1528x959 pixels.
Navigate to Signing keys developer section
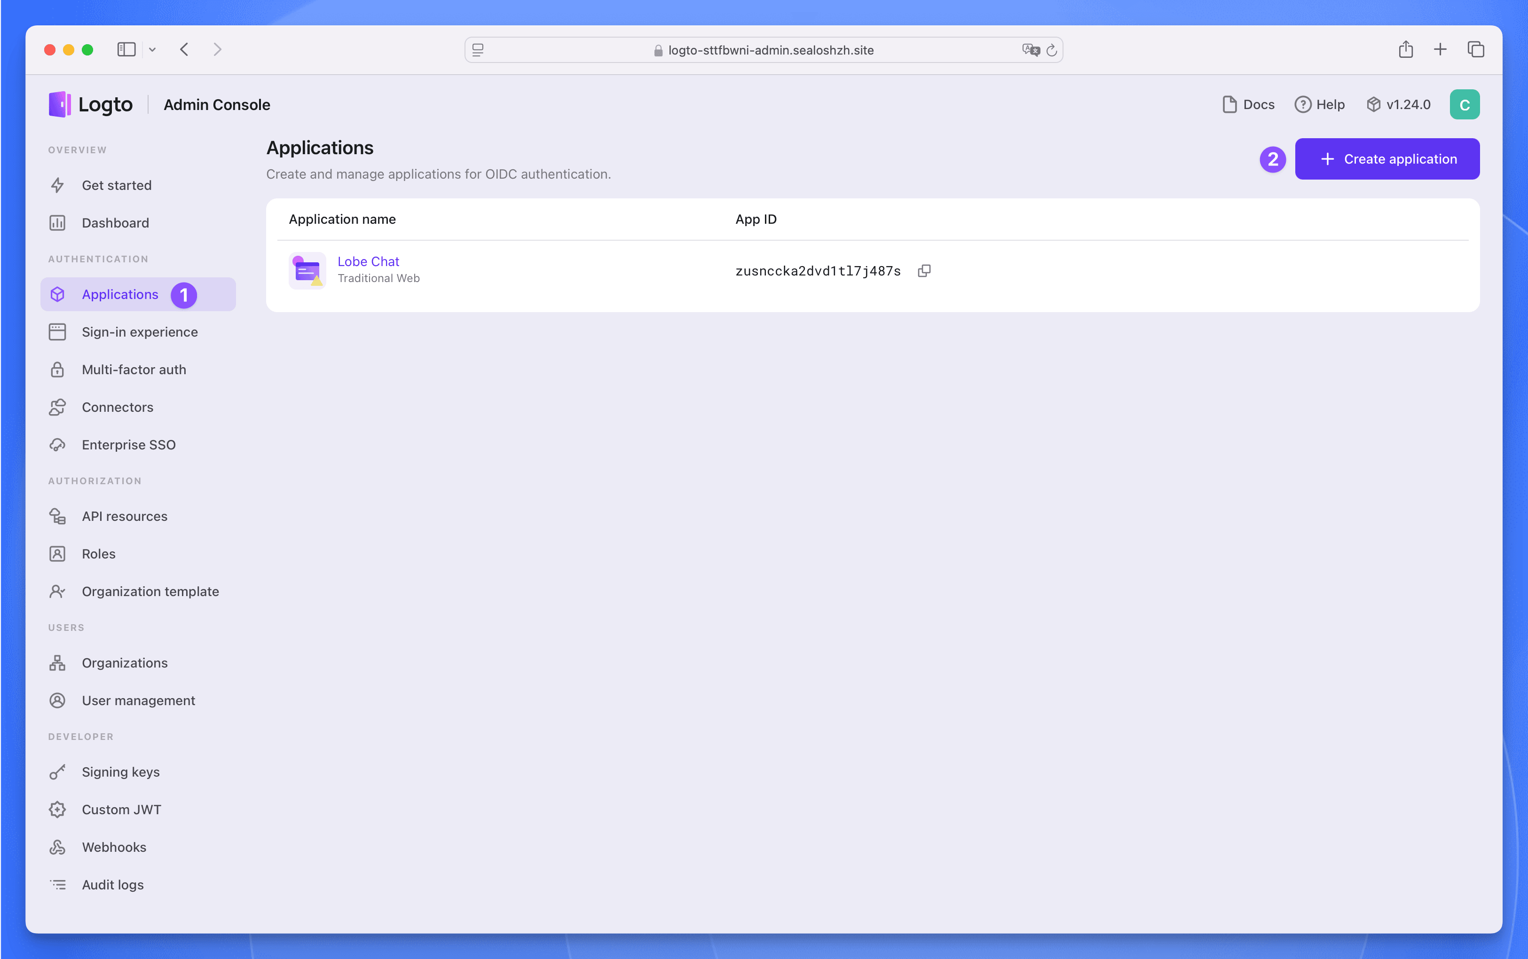pyautogui.click(x=120, y=771)
